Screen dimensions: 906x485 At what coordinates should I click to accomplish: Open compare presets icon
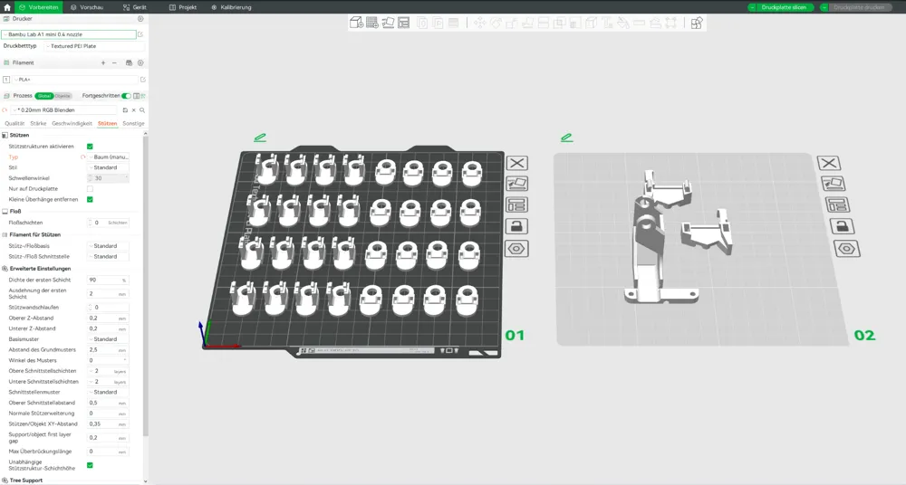(137, 96)
